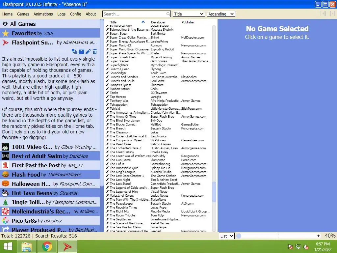Click the zoom slider handle
Image resolution: width=337 pixels, height=253 pixels.
pos(239,236)
